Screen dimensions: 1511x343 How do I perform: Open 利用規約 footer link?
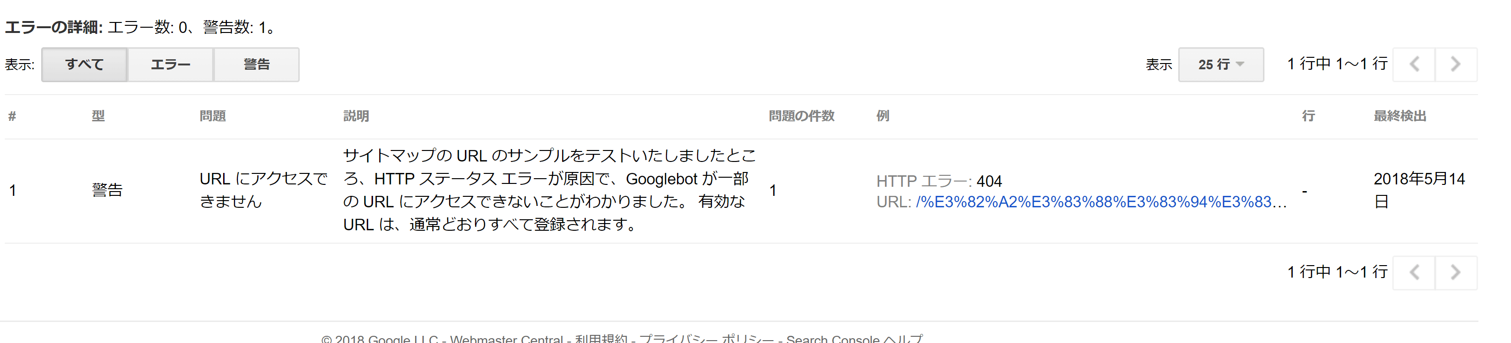point(601,339)
